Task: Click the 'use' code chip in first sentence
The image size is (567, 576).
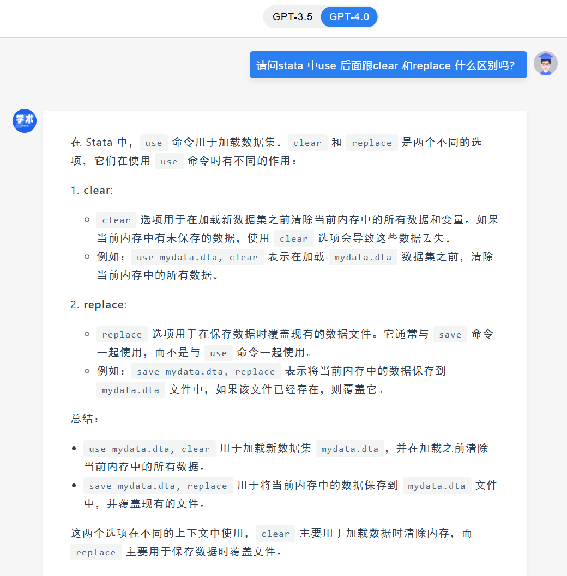Action: [x=154, y=143]
